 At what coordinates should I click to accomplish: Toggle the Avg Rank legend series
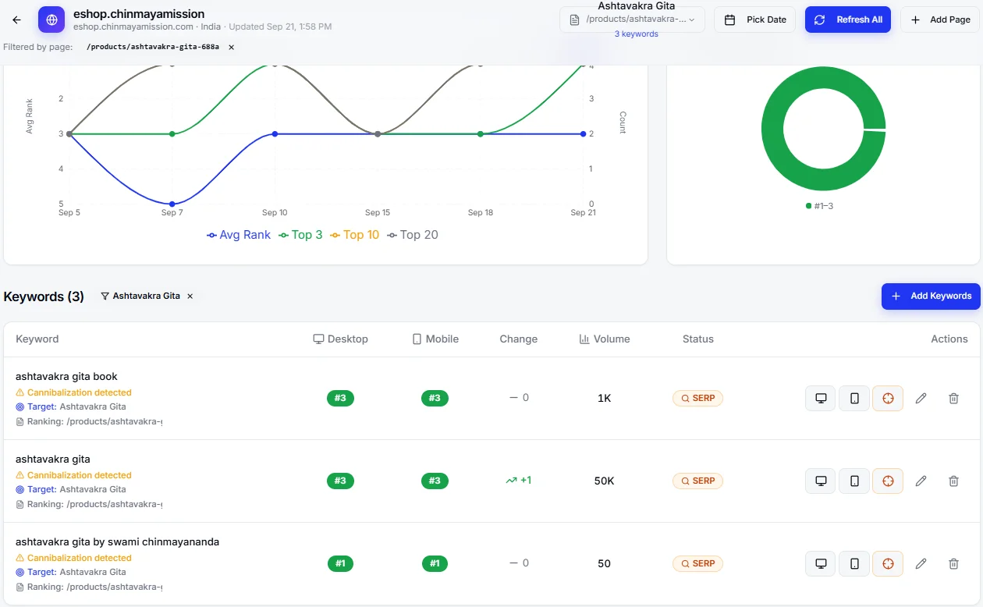[239, 235]
